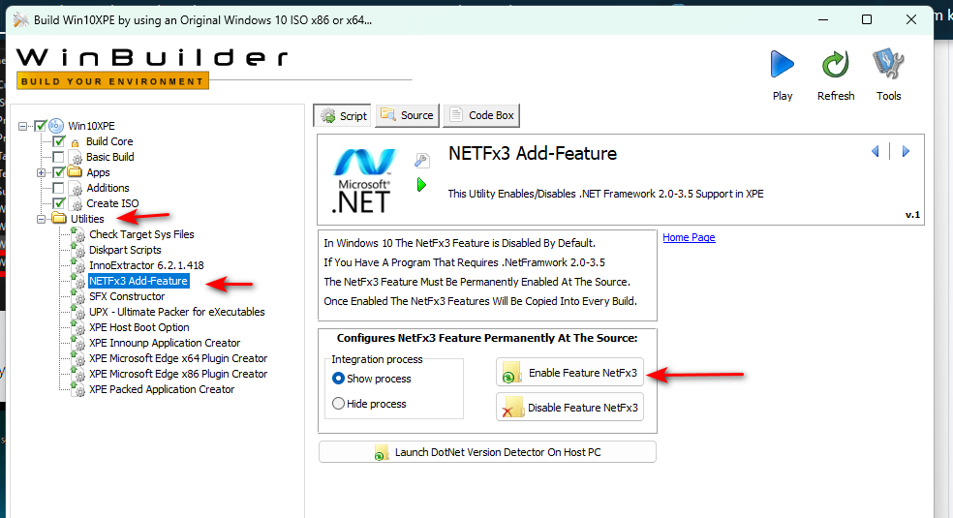Screen dimensions: 953x518
Task: Select UPX - Ultimate Packer for eXecutables
Action: (x=177, y=312)
